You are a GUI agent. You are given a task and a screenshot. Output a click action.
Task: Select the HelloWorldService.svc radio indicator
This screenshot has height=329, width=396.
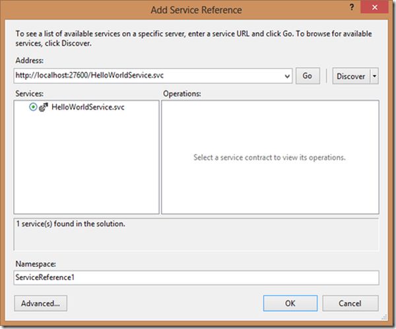click(x=33, y=107)
